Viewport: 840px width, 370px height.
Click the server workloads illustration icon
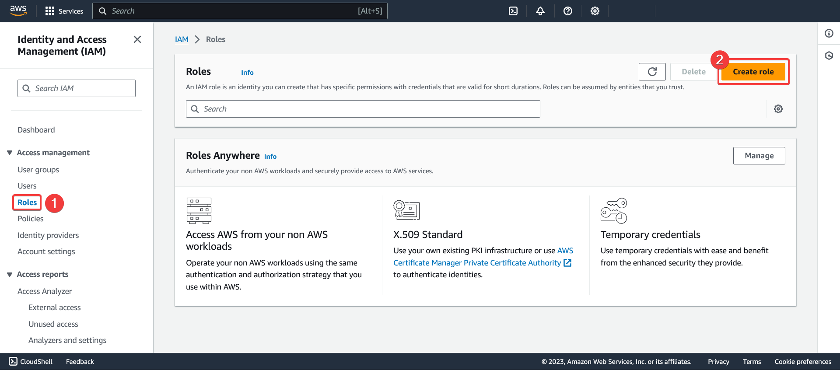199,210
